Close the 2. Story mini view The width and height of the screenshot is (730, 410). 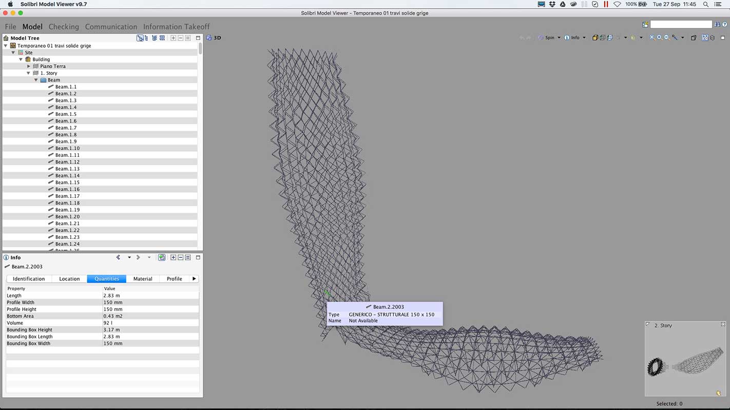(x=724, y=325)
